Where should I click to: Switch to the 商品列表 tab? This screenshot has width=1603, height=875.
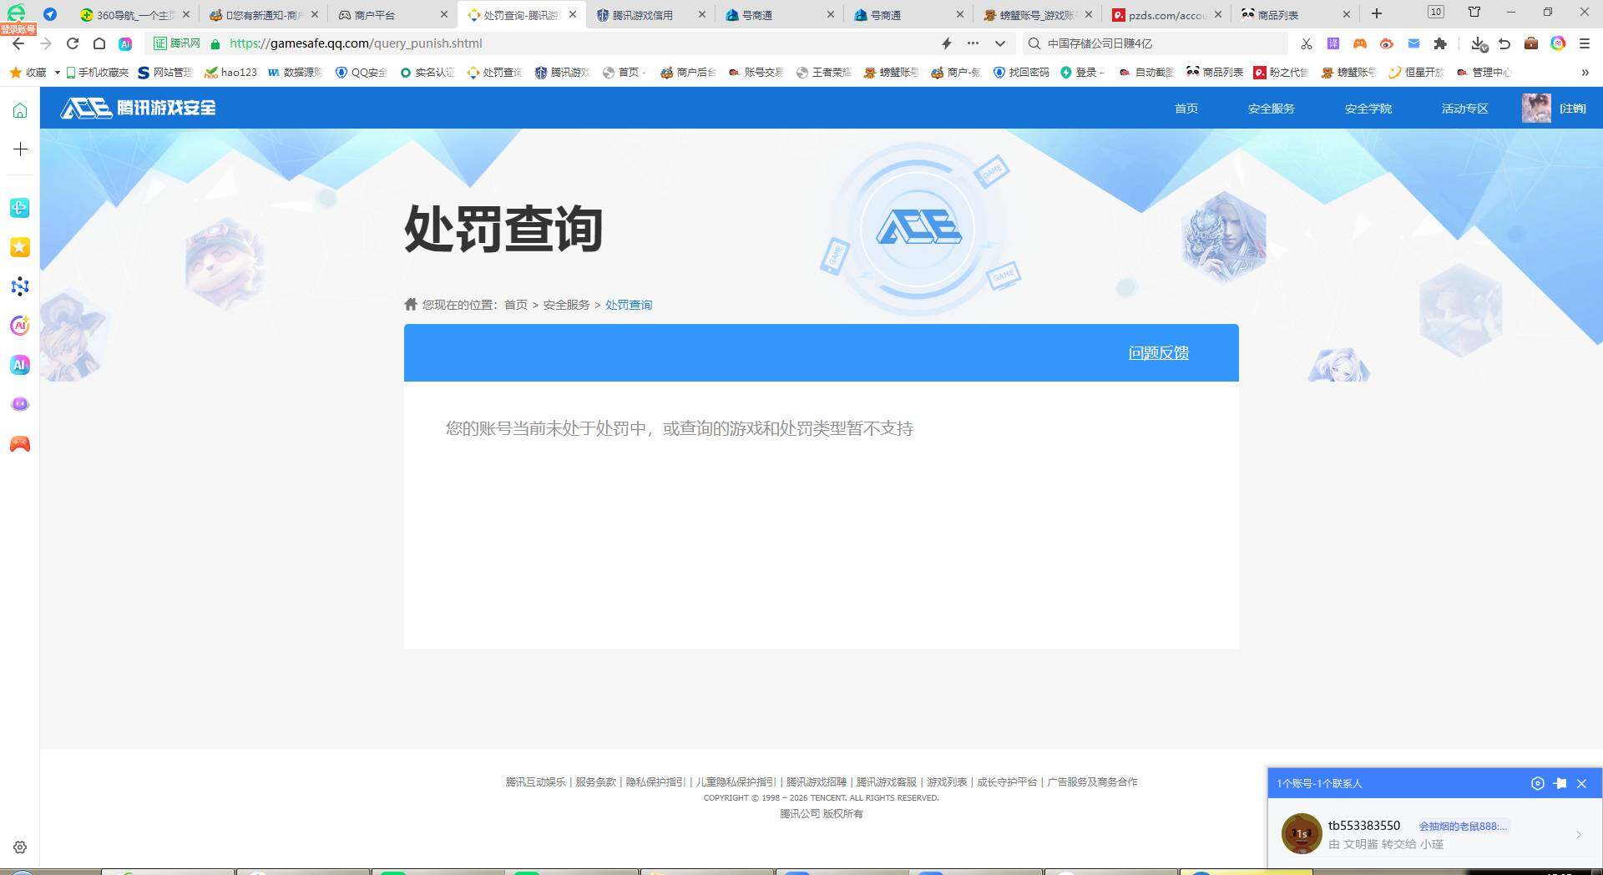click(1295, 15)
